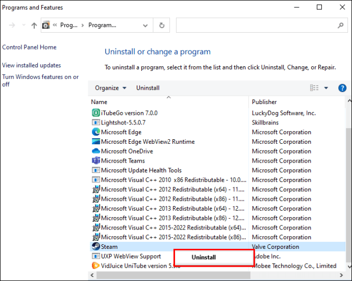Click the Control Panel search field
The height and width of the screenshot is (281, 352).
(x=255, y=25)
